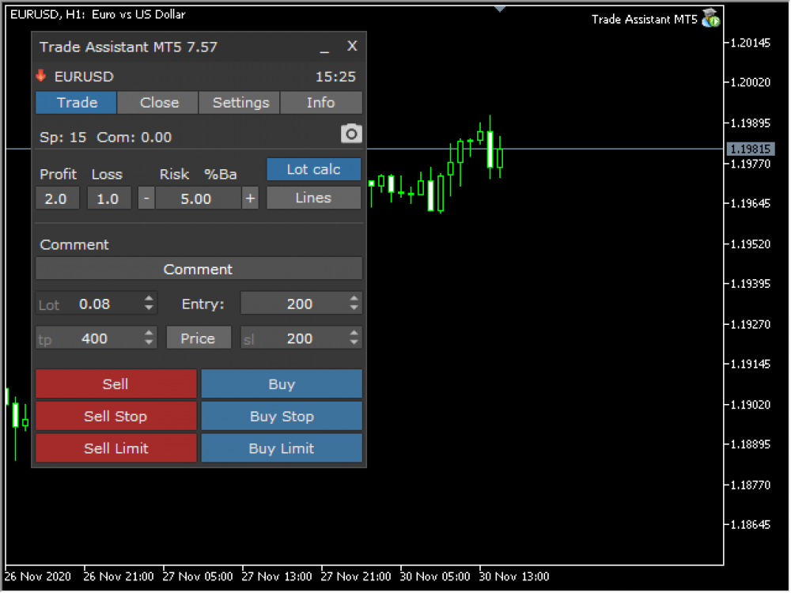Click the 1.18645 price scale label
Image resolution: width=791 pixels, height=593 pixels.
pyautogui.click(x=751, y=525)
